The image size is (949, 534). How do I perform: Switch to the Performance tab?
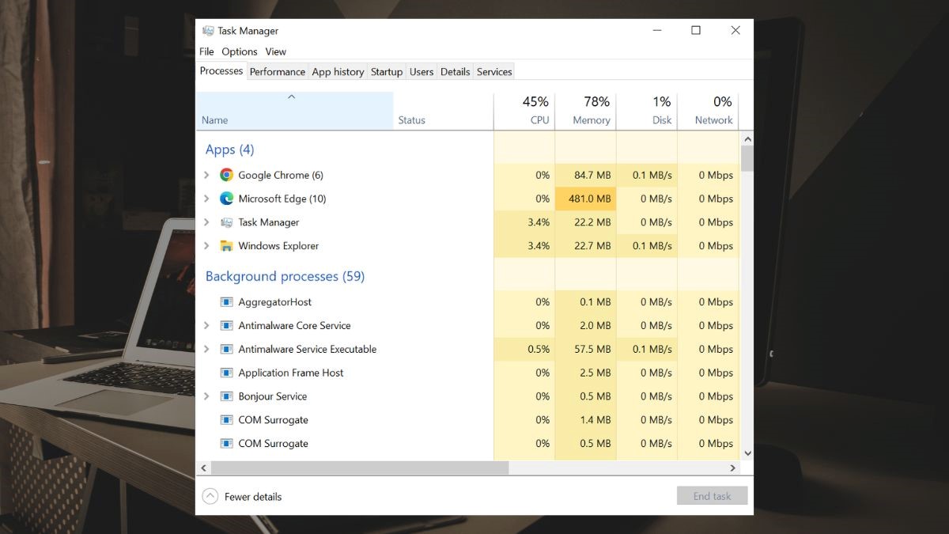pos(278,72)
